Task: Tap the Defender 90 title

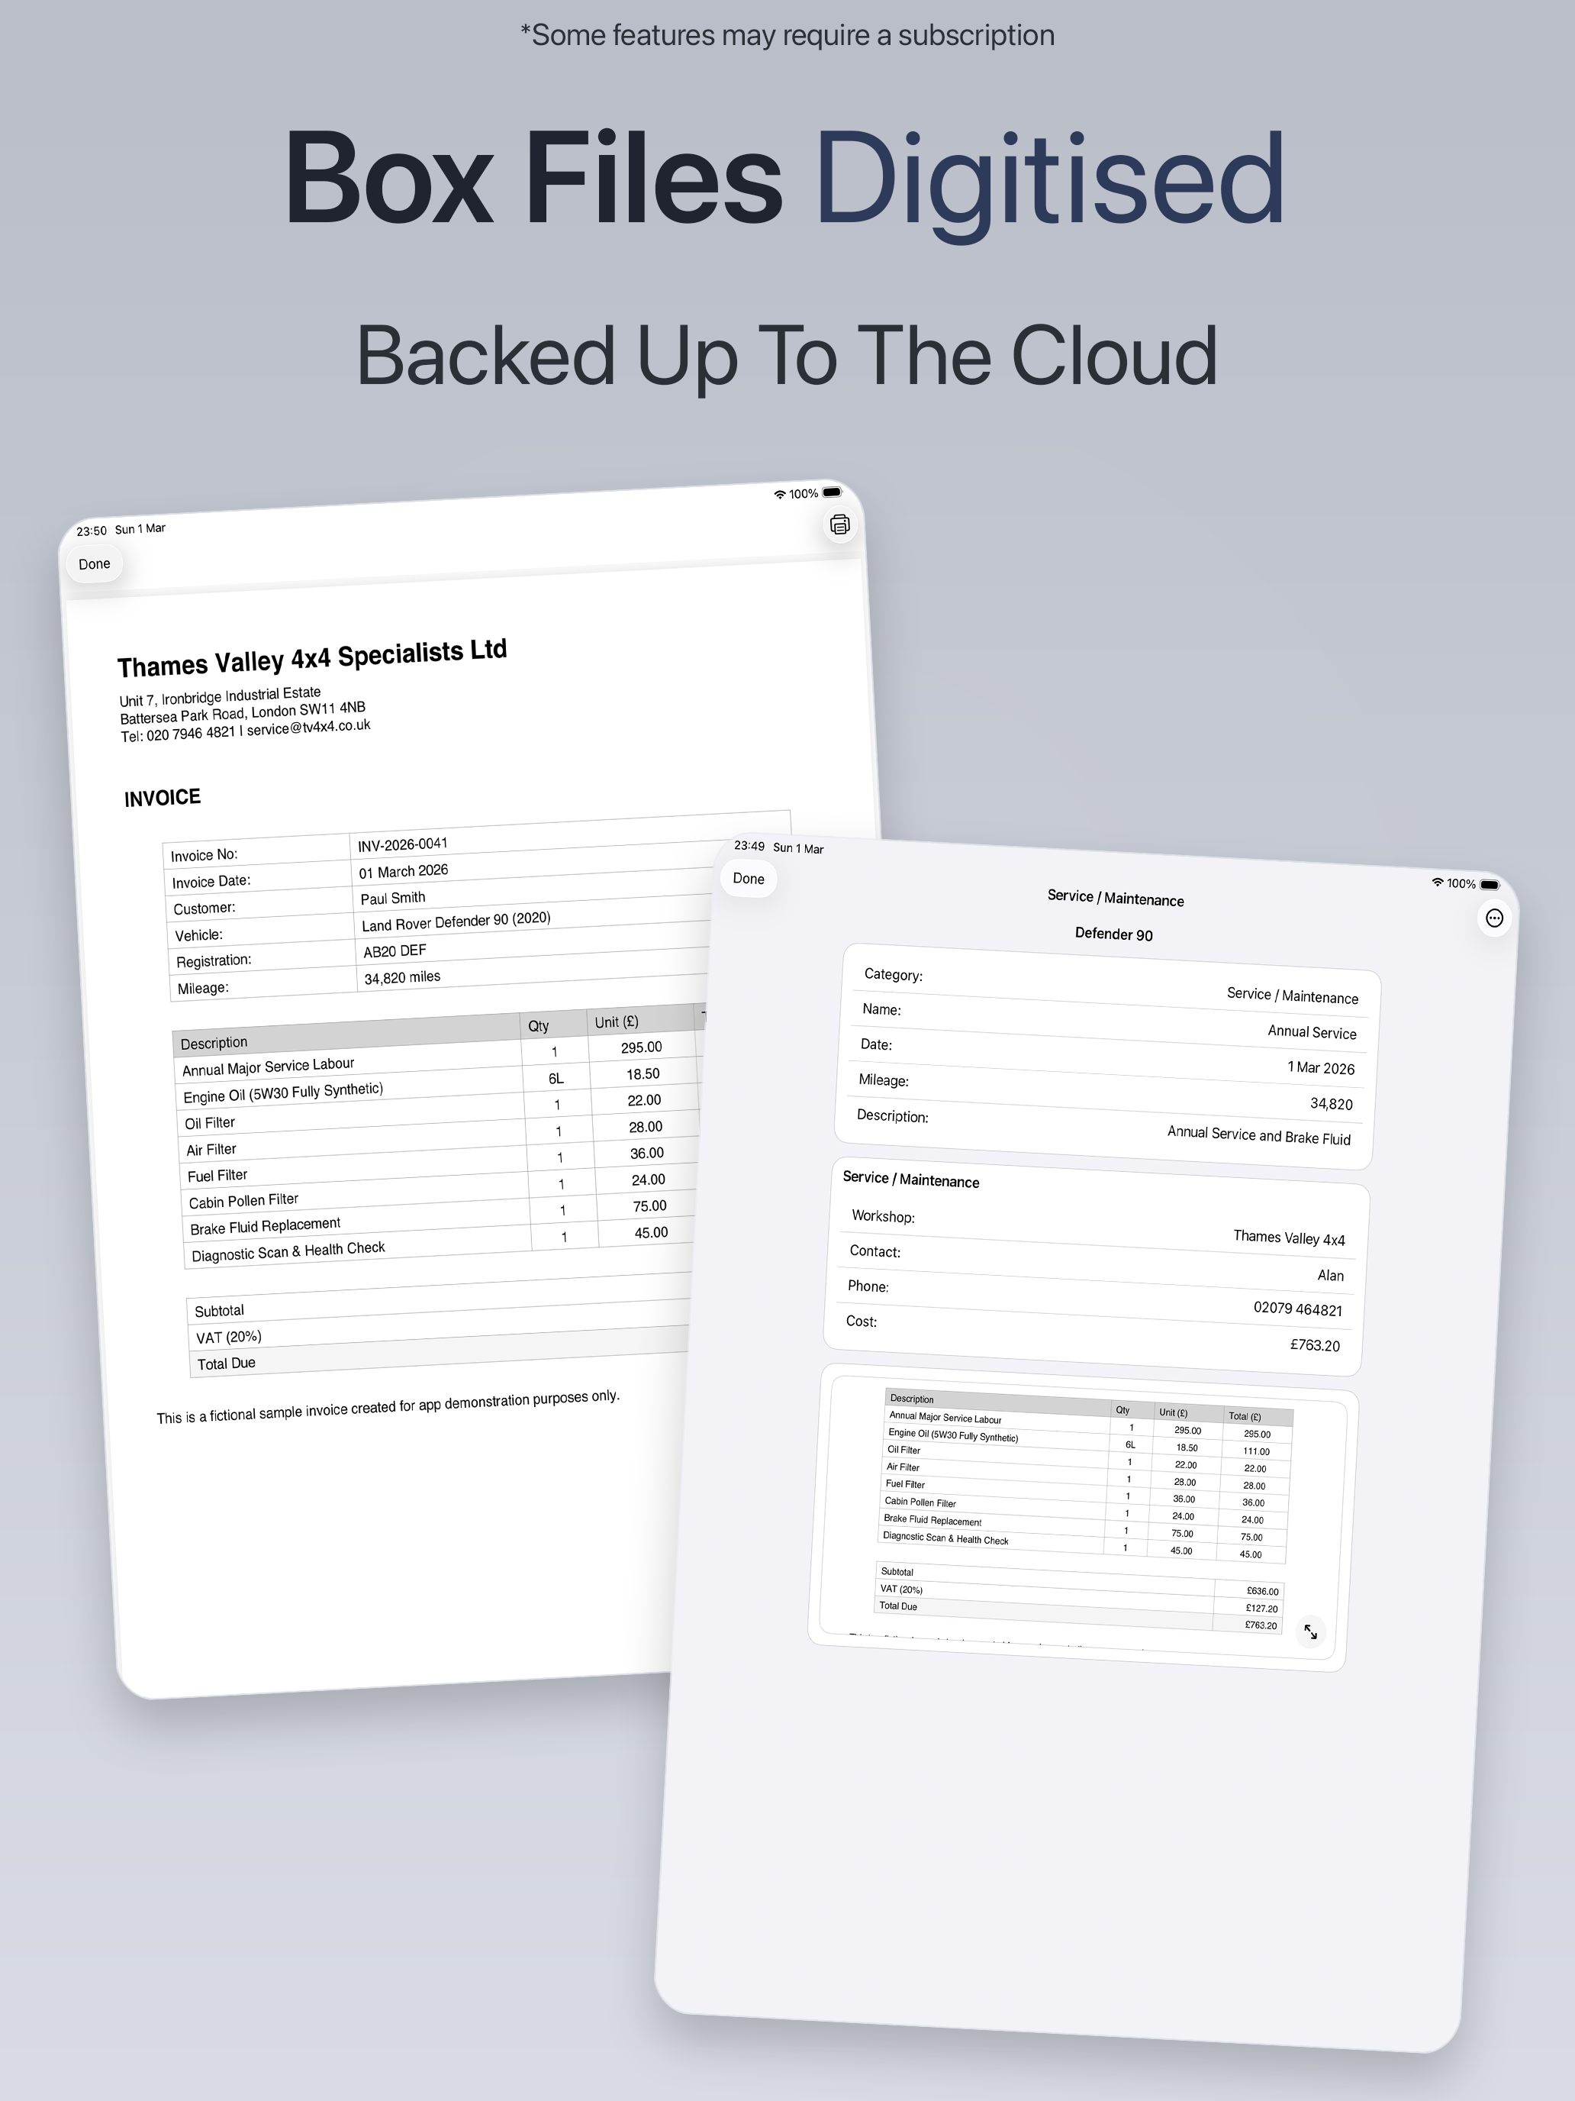Action: click(x=1113, y=934)
